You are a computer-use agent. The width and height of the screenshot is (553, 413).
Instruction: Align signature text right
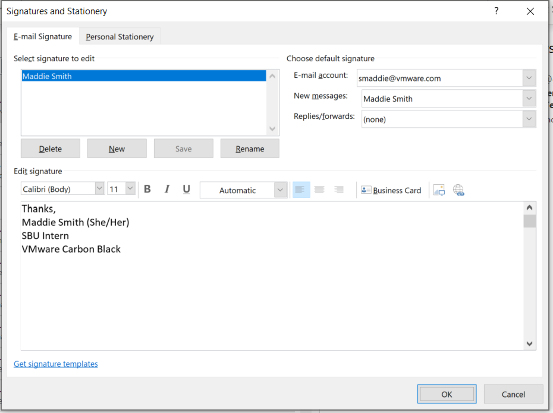pos(339,190)
